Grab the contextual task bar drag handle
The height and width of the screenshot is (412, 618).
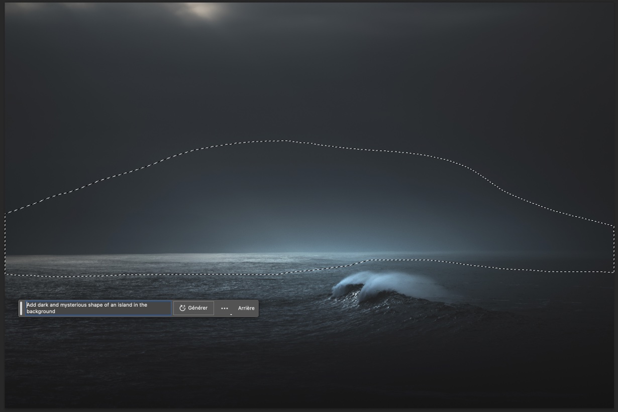tap(21, 308)
